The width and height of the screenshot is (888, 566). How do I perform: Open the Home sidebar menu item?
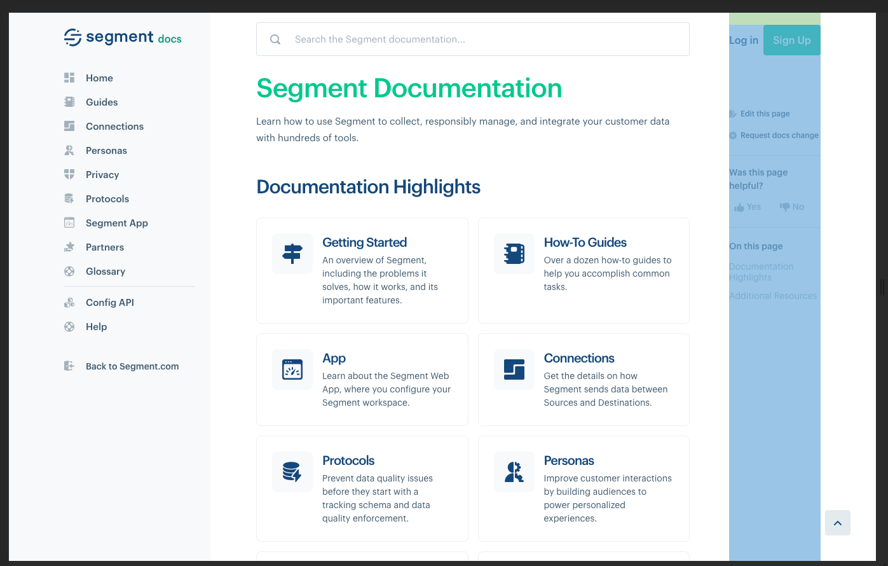(x=99, y=78)
